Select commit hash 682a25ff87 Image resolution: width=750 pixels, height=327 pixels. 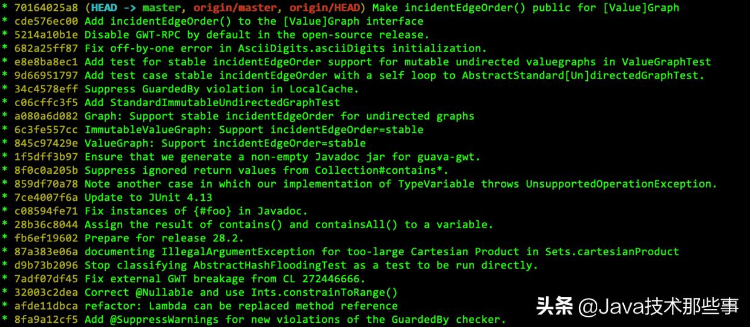point(46,48)
